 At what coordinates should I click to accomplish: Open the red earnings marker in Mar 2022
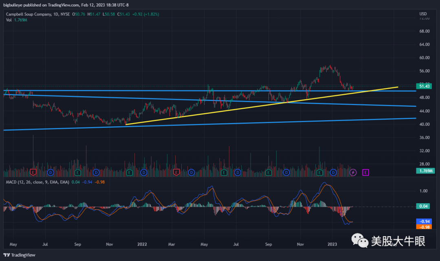(x=176, y=172)
